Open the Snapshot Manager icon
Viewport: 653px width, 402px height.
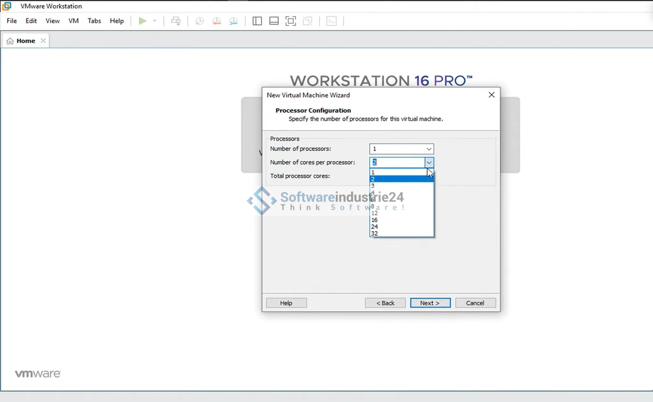point(234,21)
